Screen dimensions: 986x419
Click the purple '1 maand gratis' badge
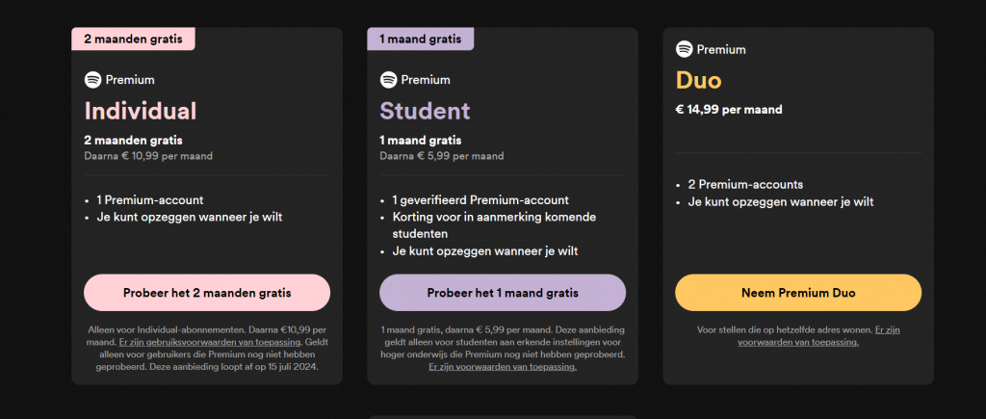click(420, 39)
